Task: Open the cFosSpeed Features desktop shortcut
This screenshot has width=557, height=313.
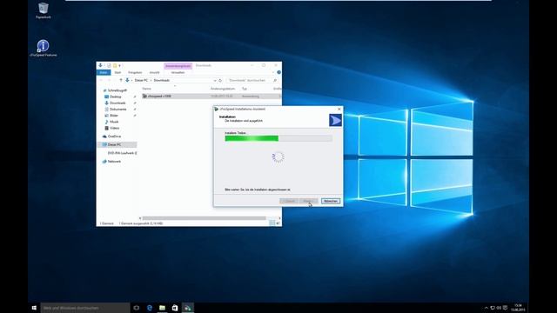Action: [43, 49]
